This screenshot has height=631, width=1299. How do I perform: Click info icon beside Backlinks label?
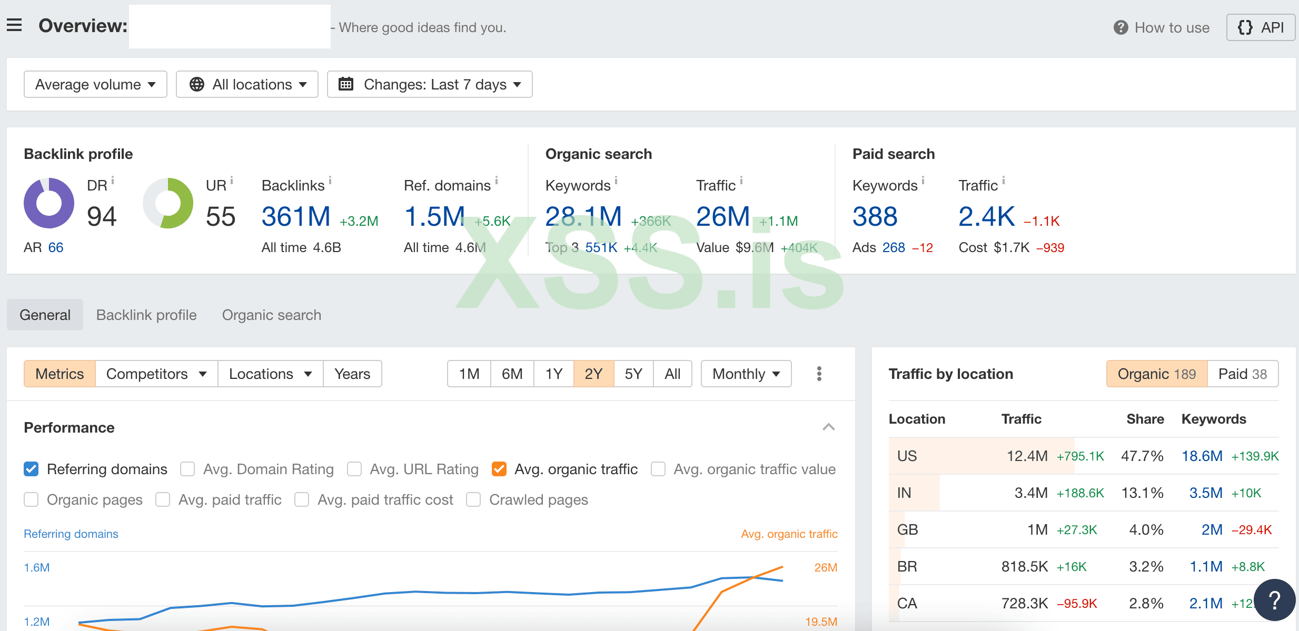click(x=330, y=181)
